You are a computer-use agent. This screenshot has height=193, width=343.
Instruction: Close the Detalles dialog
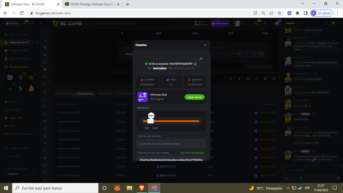pos(205,45)
